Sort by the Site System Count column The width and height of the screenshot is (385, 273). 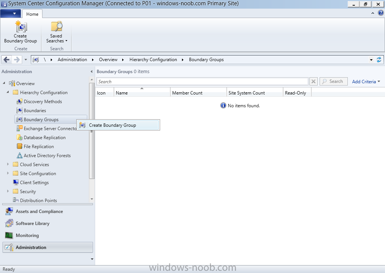coord(255,92)
